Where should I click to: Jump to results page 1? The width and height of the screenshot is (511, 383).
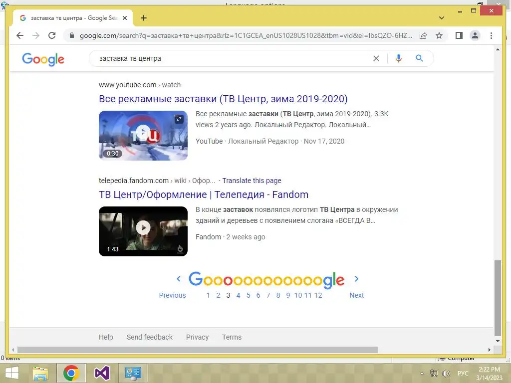click(208, 295)
